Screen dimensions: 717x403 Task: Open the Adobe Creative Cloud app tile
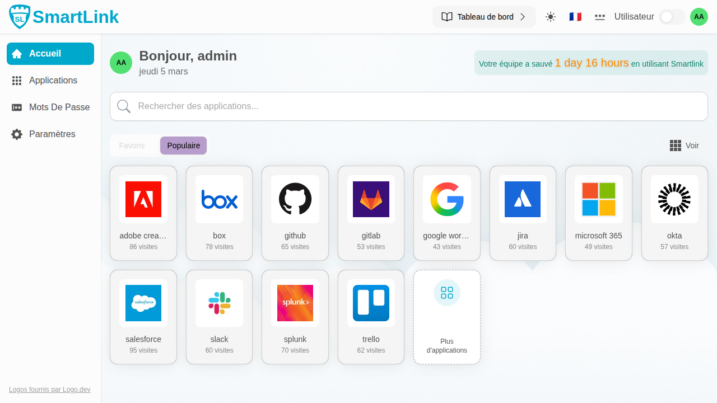pyautogui.click(x=143, y=213)
